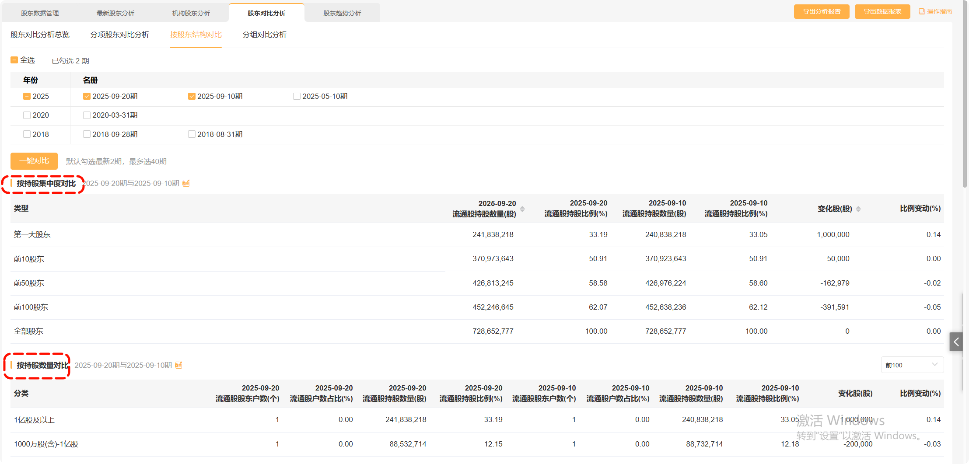The height and width of the screenshot is (464, 969).
Task: Uncheck the 2025-09-20期 register checkbox
Action: pos(87,96)
